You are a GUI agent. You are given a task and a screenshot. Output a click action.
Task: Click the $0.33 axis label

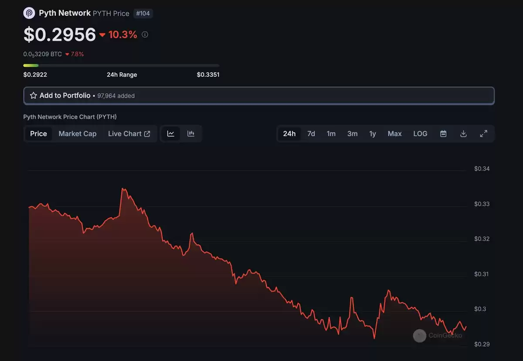pos(482,204)
